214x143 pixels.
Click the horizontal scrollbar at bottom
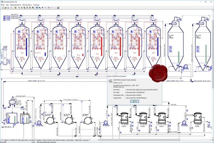click(139, 140)
